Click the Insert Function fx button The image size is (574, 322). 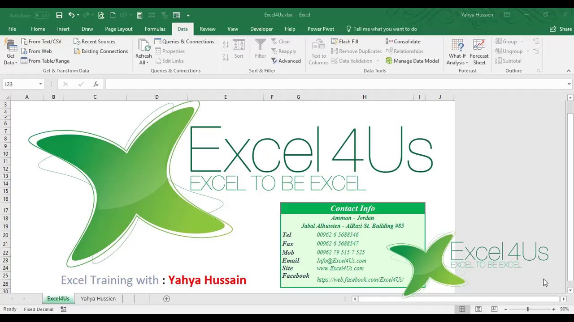pyautogui.click(x=96, y=84)
